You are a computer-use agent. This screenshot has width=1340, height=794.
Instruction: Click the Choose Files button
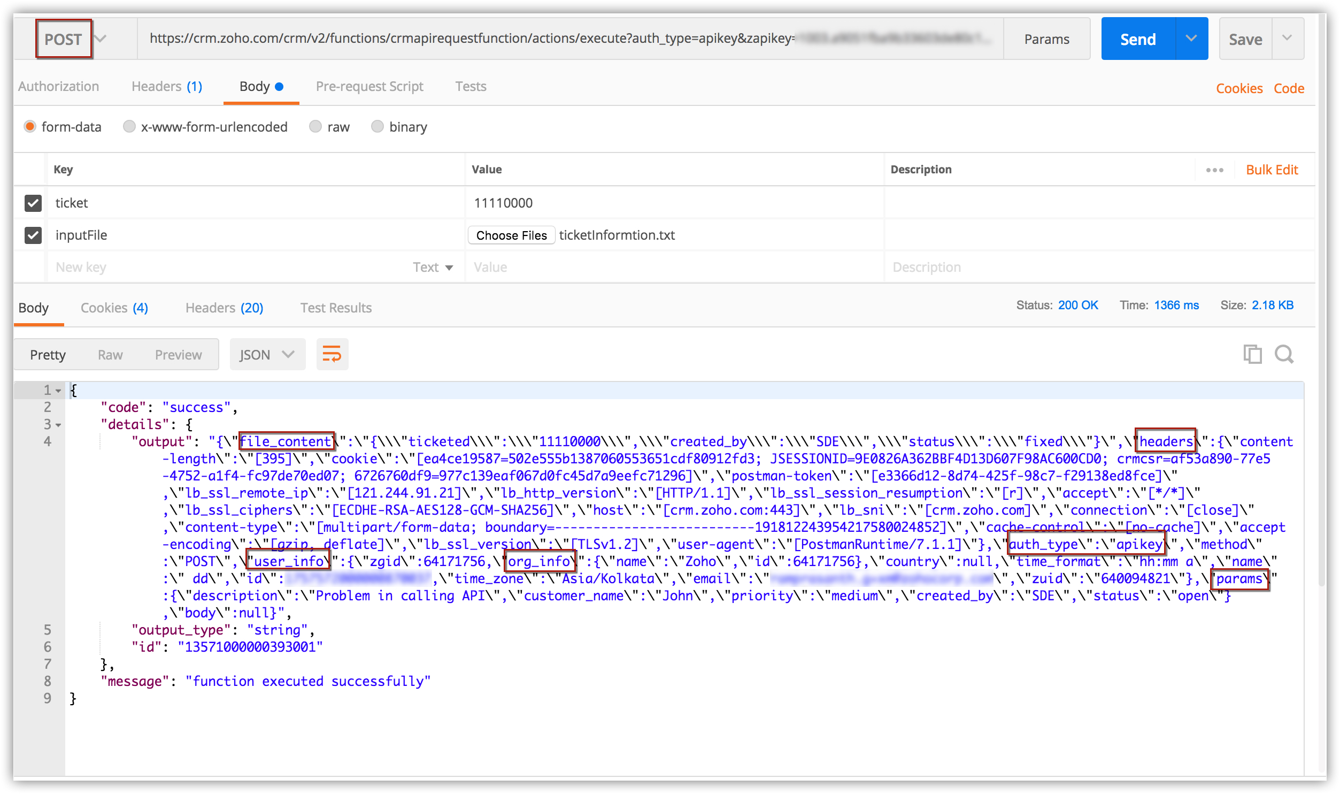[x=511, y=235]
